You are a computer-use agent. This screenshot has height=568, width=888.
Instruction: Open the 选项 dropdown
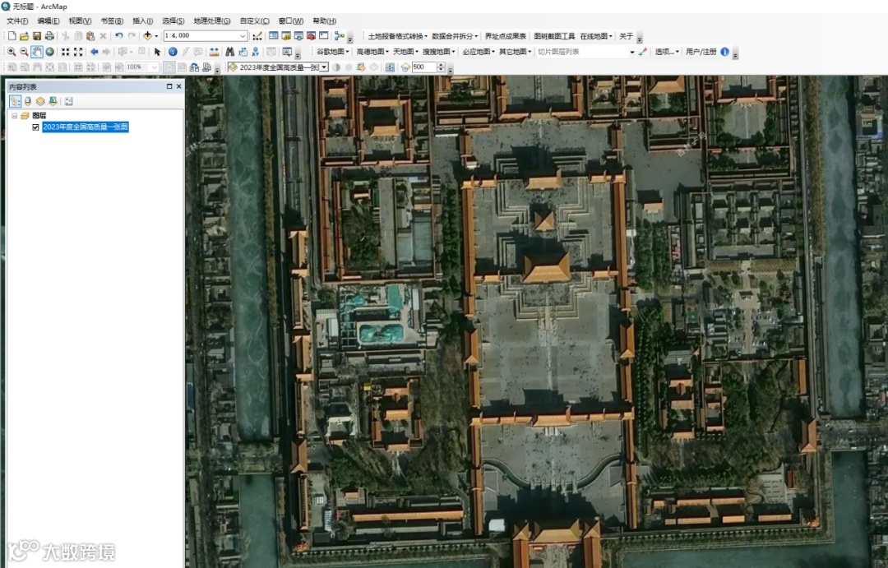(x=667, y=52)
